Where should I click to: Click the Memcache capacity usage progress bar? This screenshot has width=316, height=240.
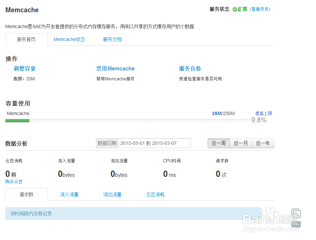tap(128, 121)
